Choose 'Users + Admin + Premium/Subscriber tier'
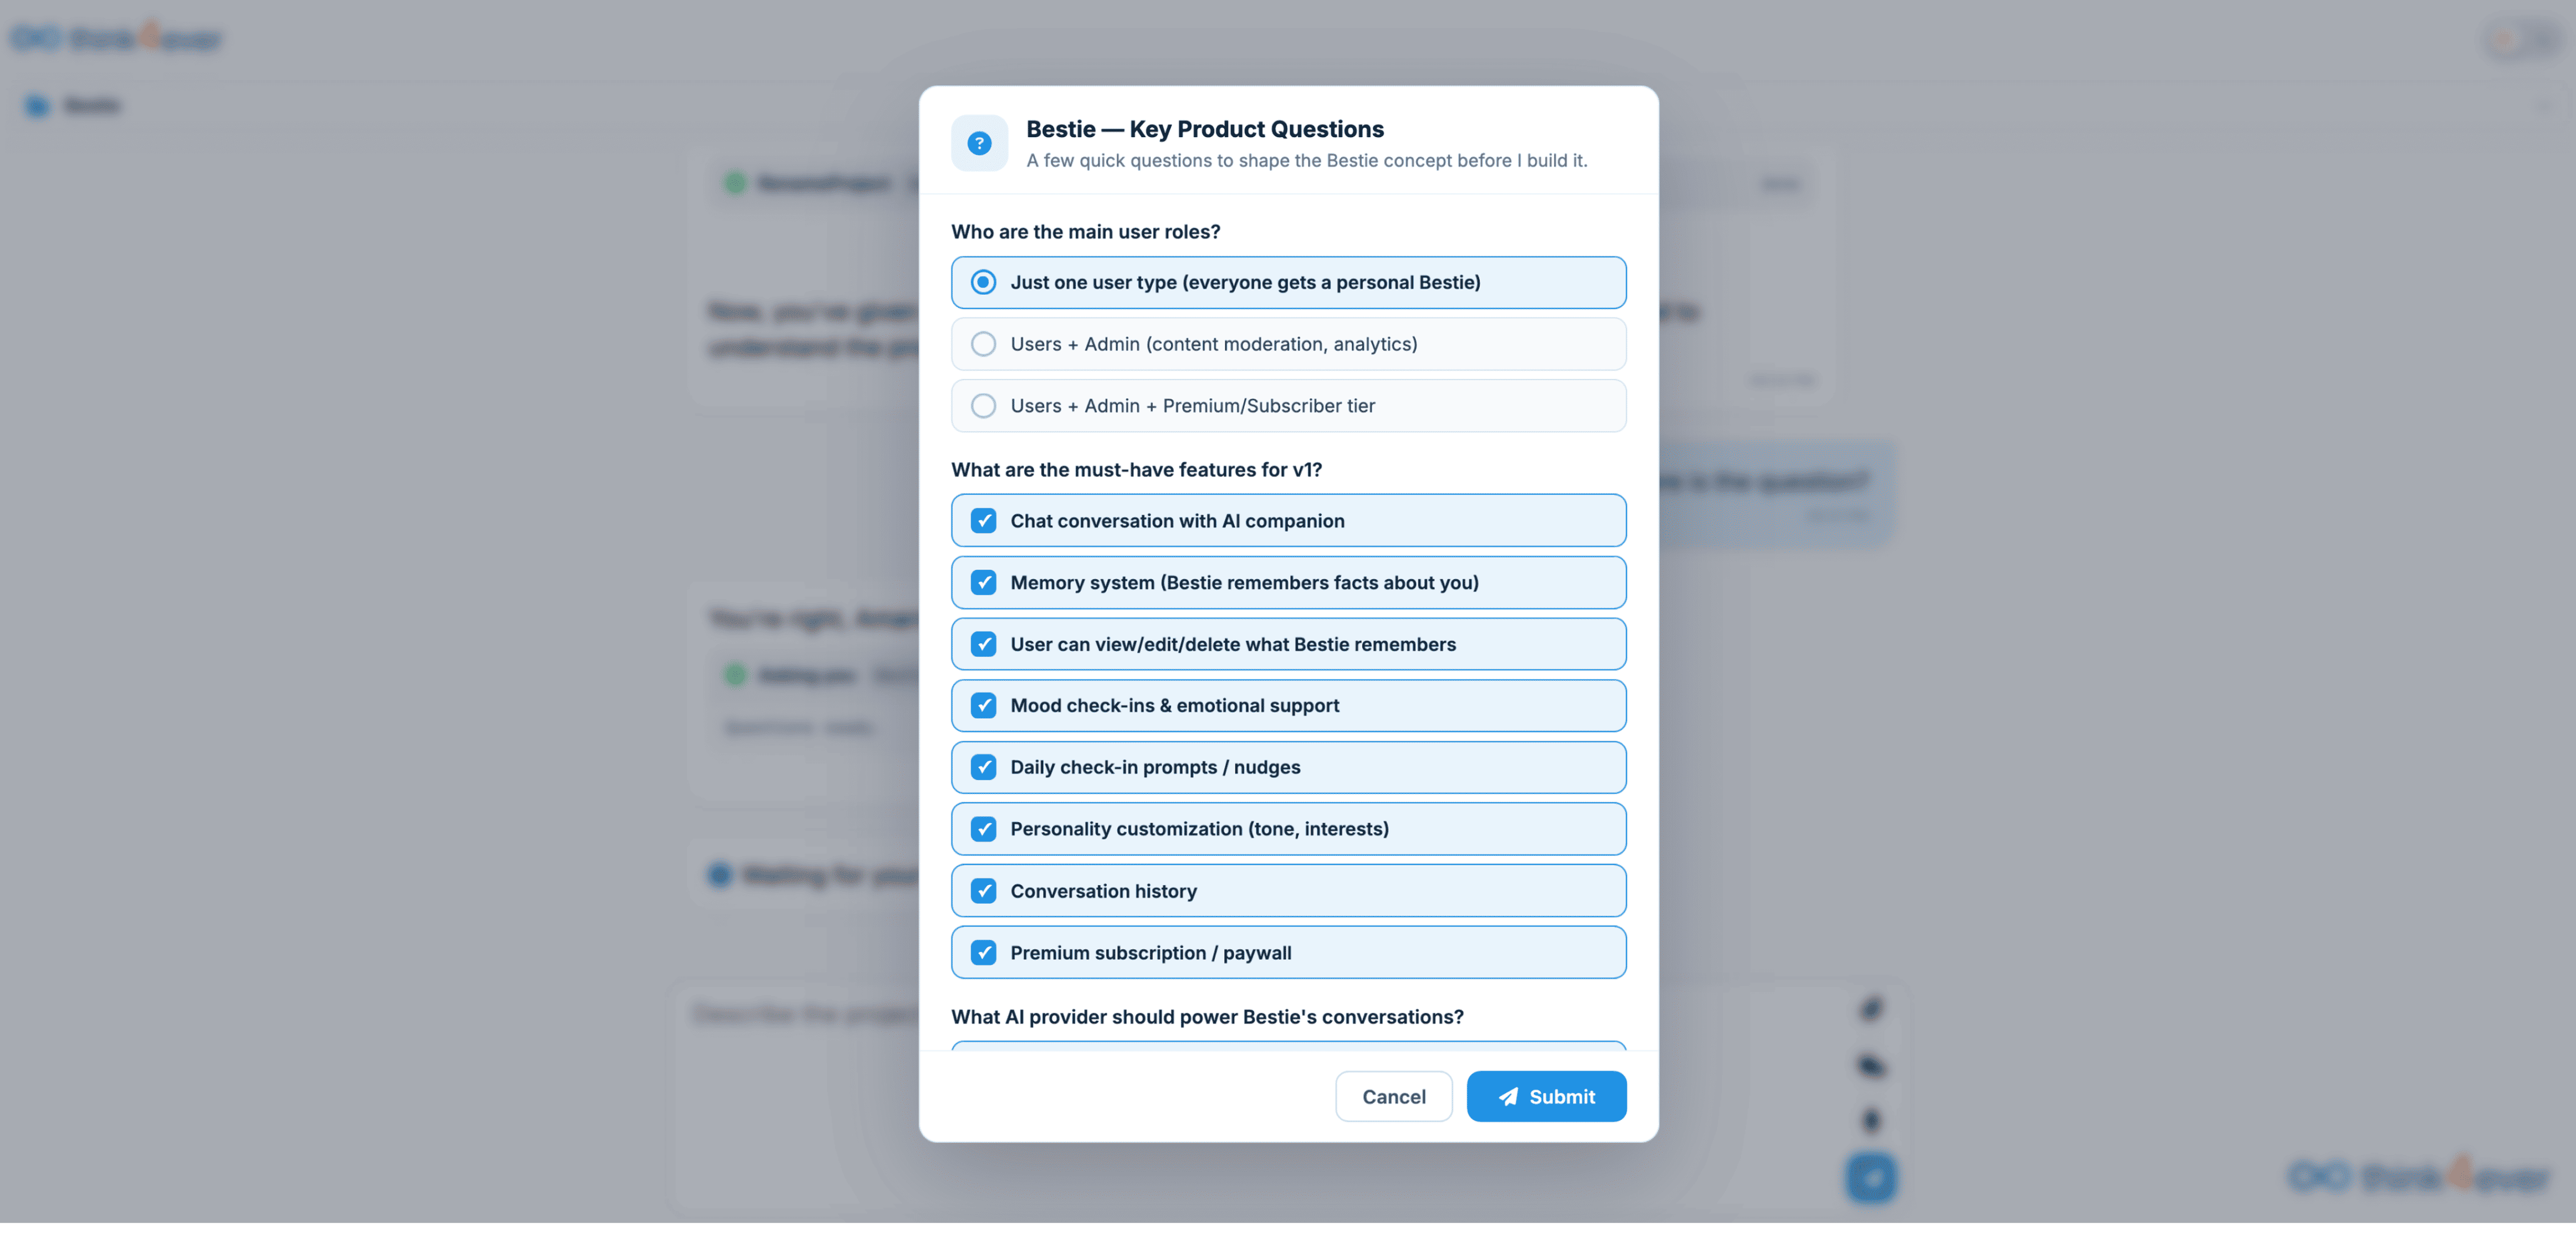This screenshot has width=2576, height=1234. pos(1288,406)
